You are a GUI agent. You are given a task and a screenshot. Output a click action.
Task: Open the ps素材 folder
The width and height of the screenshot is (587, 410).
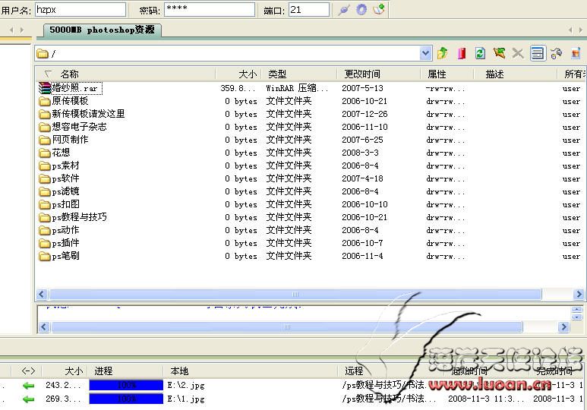[59, 166]
